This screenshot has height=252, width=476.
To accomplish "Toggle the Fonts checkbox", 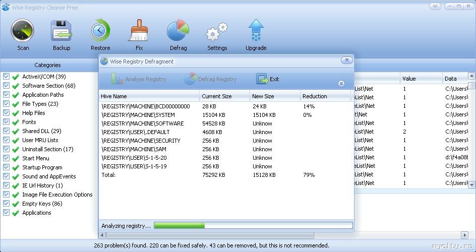I will (x=6, y=122).
